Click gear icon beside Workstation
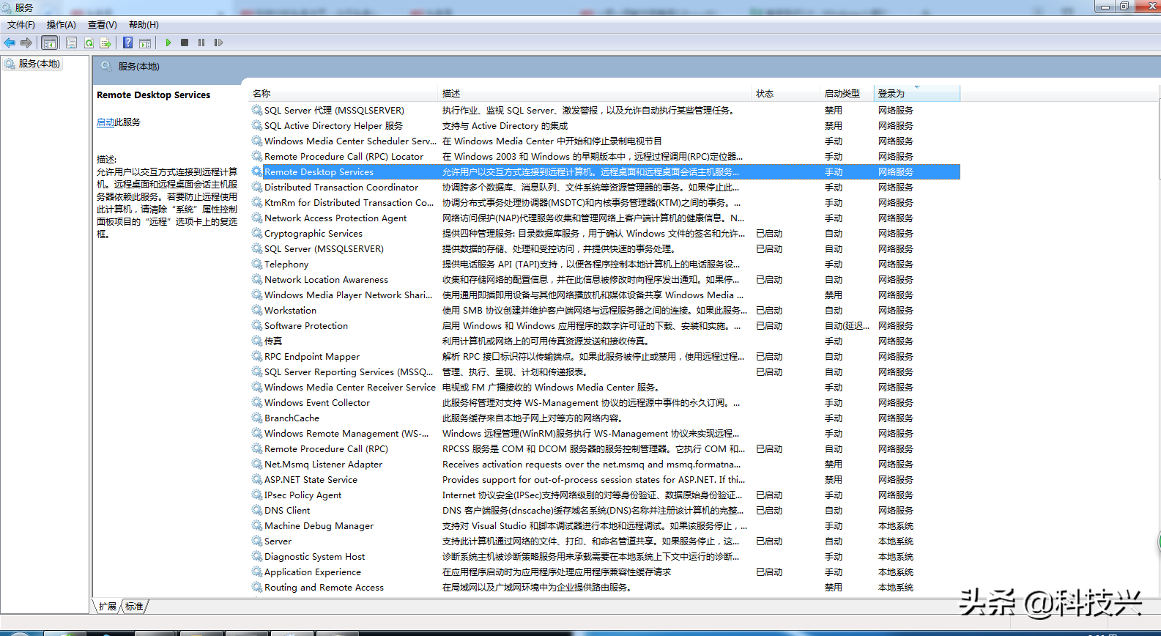This screenshot has width=1161, height=636. (257, 310)
